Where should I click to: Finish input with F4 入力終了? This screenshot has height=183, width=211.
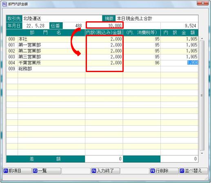click(x=105, y=171)
